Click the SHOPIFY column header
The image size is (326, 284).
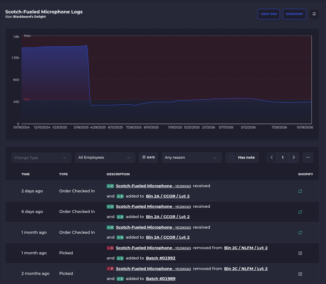click(305, 174)
